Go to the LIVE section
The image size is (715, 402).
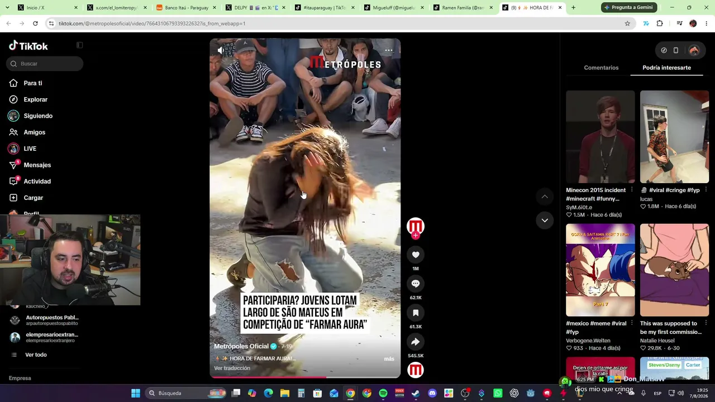(30, 149)
